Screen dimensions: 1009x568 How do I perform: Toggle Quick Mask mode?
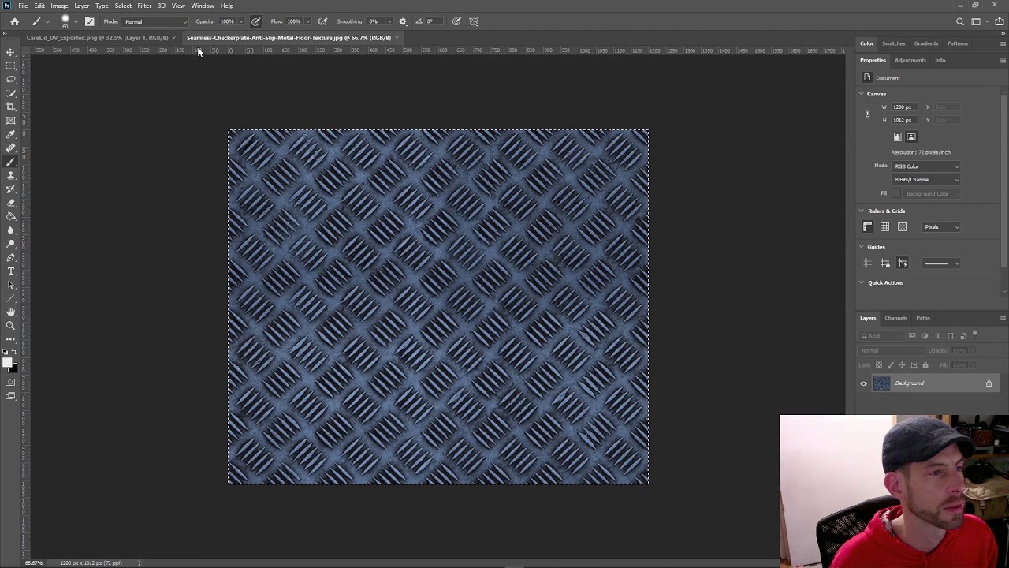10,383
